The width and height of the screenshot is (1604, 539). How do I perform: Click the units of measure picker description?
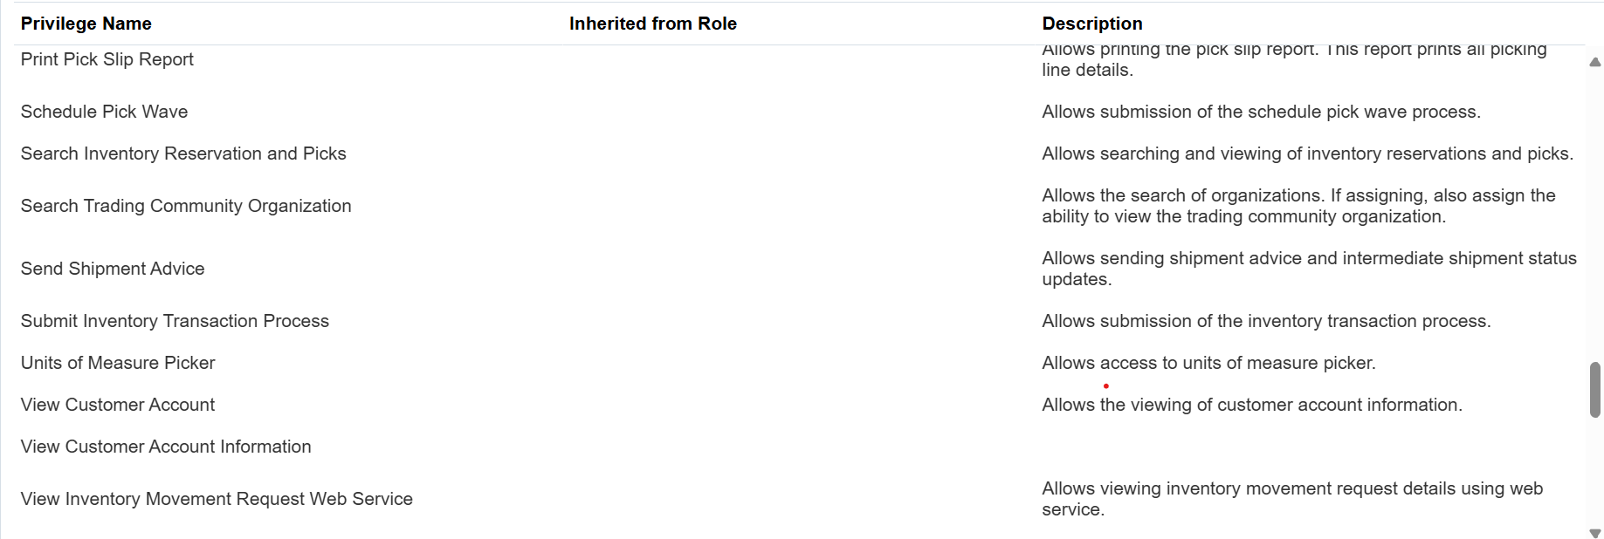point(1208,363)
